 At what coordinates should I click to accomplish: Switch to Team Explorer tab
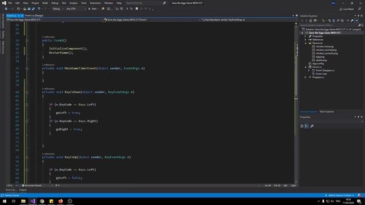point(327,112)
